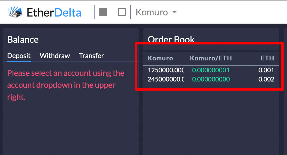Select the filled gray square theme toggle
The height and width of the screenshot is (155, 287).
[x=103, y=12]
